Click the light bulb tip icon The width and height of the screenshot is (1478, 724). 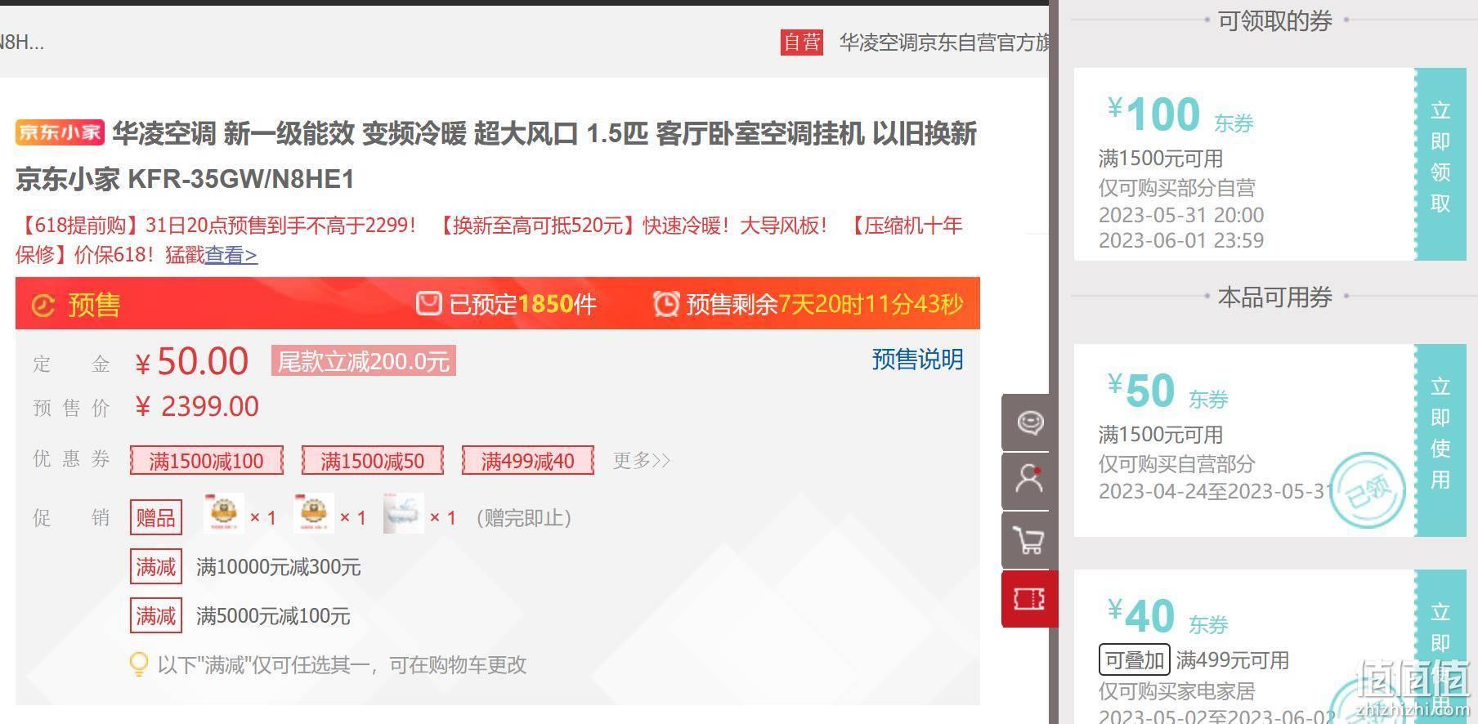(139, 664)
